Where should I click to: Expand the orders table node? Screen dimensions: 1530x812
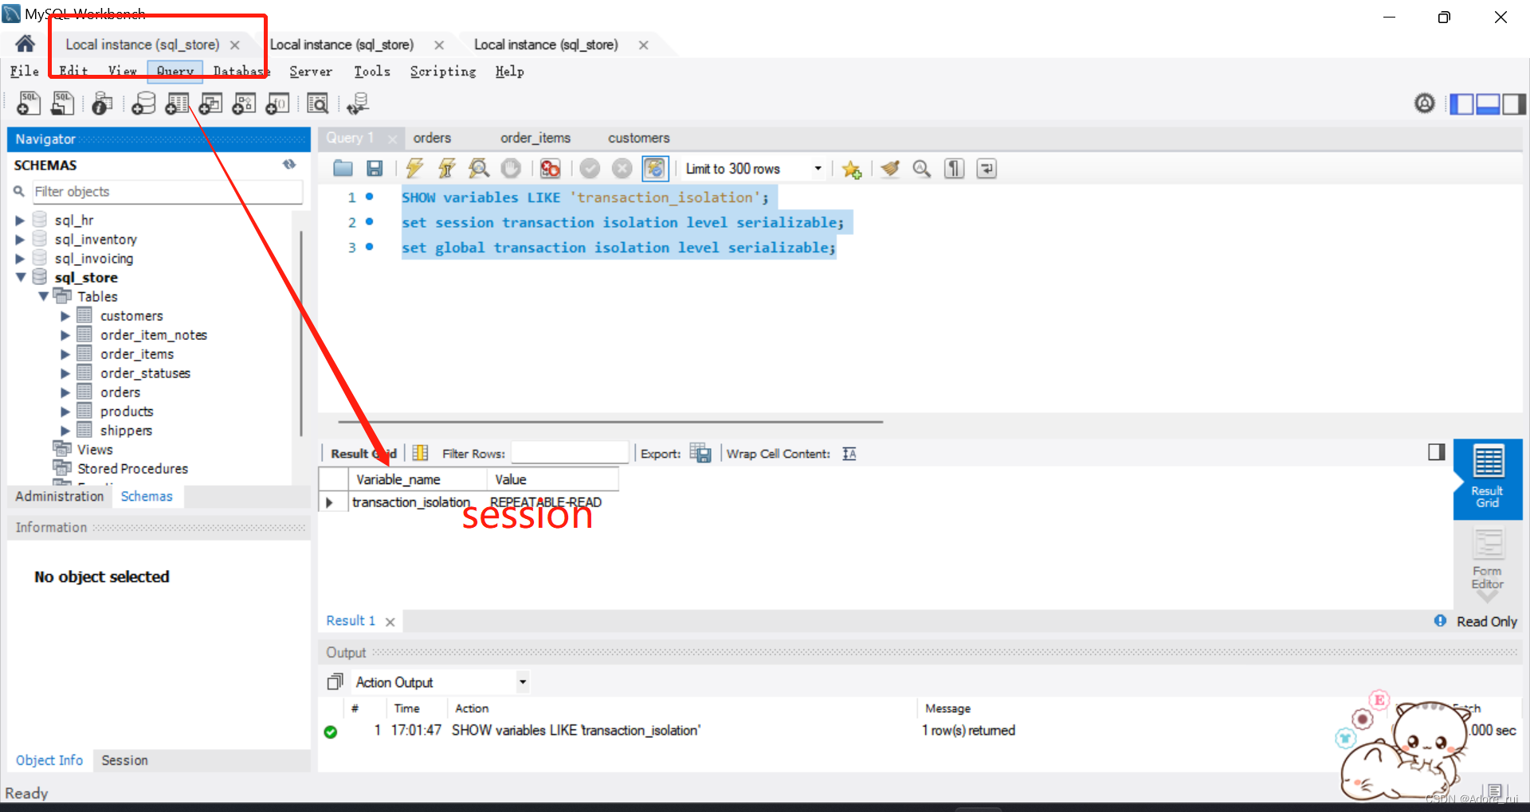point(67,392)
